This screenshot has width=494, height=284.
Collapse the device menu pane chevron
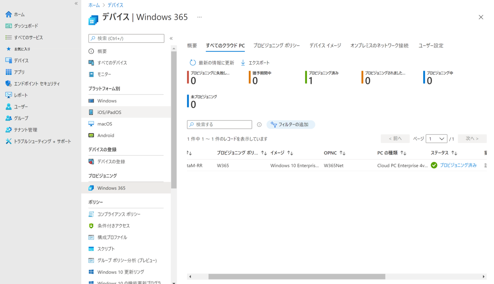[171, 38]
